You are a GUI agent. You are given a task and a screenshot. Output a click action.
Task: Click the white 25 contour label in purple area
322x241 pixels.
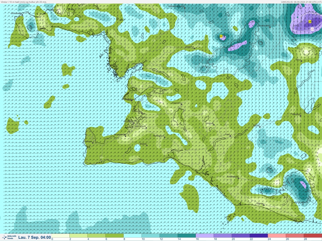[312, 29]
